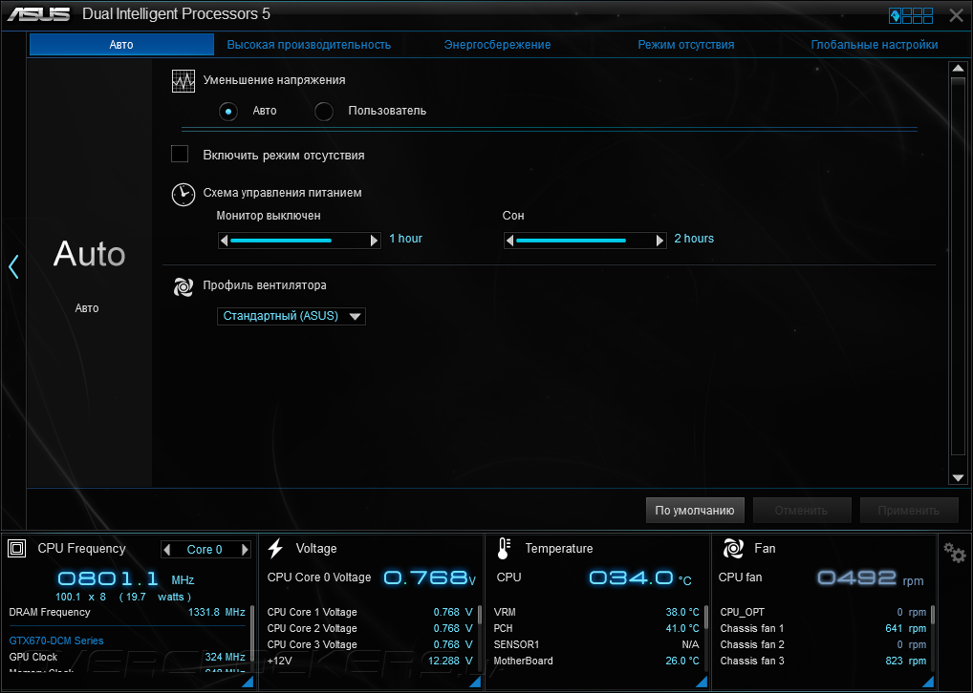Expand the Temperature panel corner triangle

point(702,682)
